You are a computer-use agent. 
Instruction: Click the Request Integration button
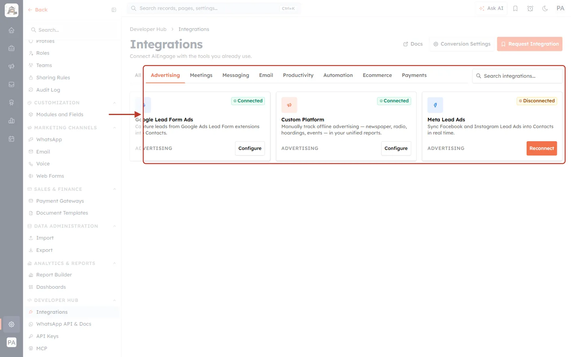(x=530, y=44)
